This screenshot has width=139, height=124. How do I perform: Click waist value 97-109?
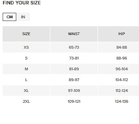[74, 91]
